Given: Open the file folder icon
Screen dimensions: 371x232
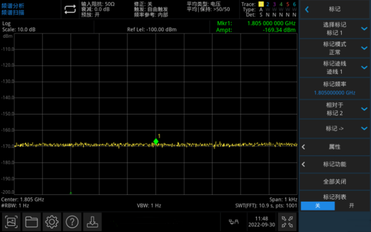Looking at the screenshot, I should [31, 222].
